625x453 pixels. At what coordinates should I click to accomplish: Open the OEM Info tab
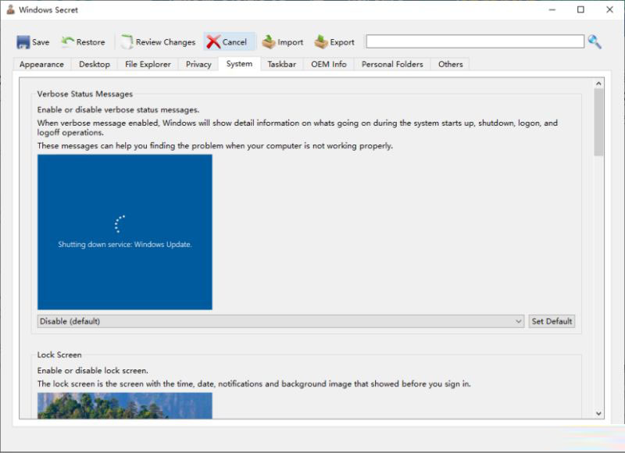tap(329, 64)
